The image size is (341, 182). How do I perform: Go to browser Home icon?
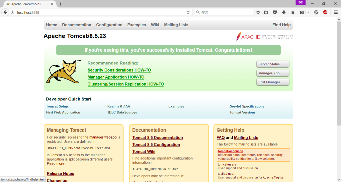tap(293, 12)
